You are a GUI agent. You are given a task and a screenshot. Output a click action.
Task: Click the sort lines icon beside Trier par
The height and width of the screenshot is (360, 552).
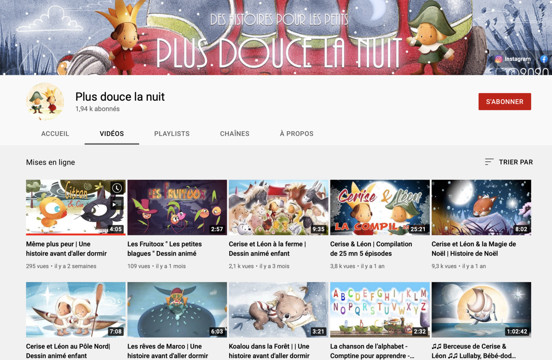489,162
